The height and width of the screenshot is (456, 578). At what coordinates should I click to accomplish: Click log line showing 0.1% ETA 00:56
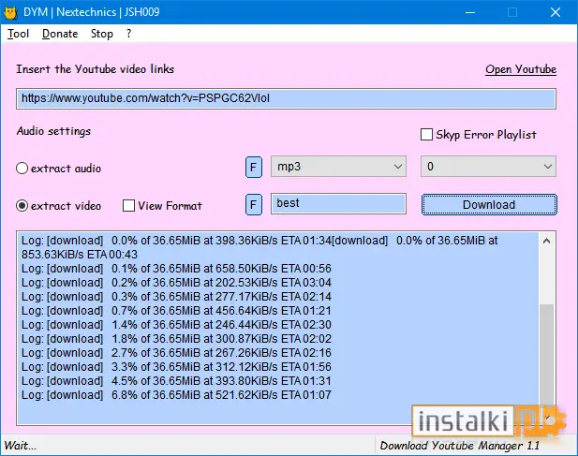click(176, 269)
